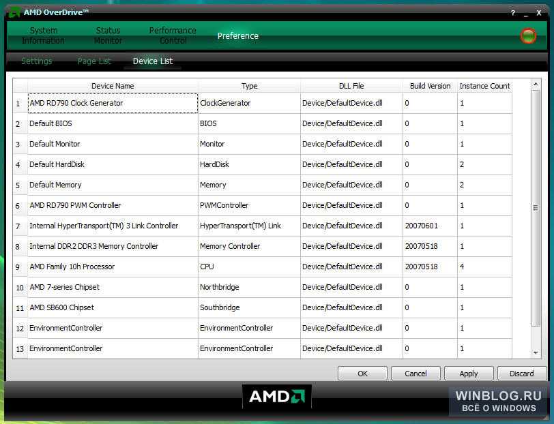554x424 pixels.
Task: Click the Southbridge type cell
Action: click(x=249, y=308)
